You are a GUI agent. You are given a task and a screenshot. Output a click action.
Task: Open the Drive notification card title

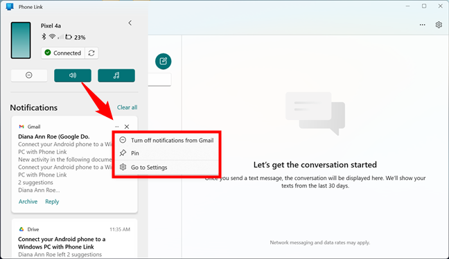(x=62, y=243)
